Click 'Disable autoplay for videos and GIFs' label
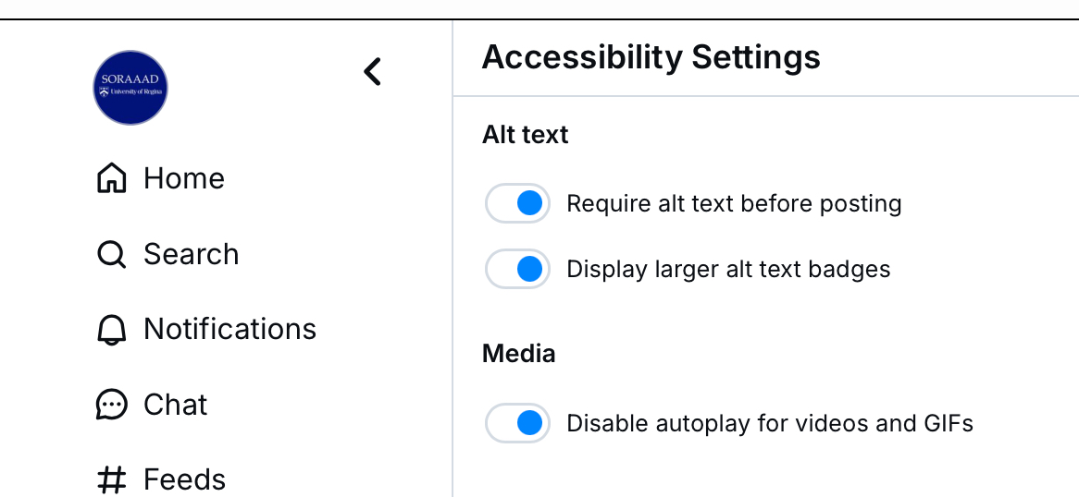Image resolution: width=1079 pixels, height=497 pixels. (x=770, y=423)
